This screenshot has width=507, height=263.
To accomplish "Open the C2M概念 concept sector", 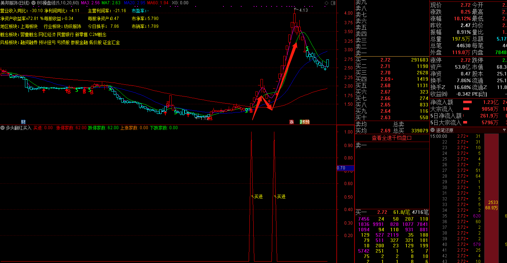I will point(98,35).
